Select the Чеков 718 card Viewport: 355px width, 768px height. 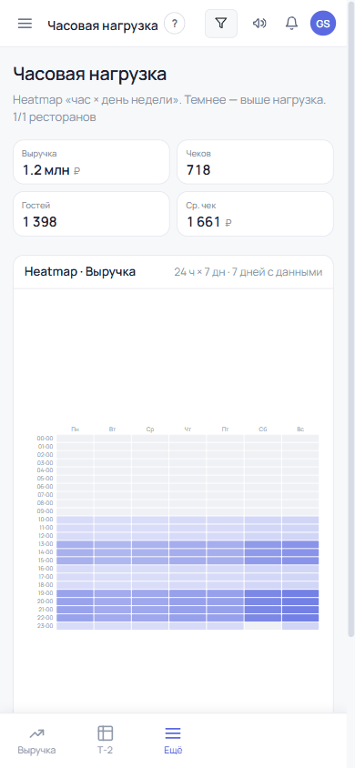(x=255, y=162)
